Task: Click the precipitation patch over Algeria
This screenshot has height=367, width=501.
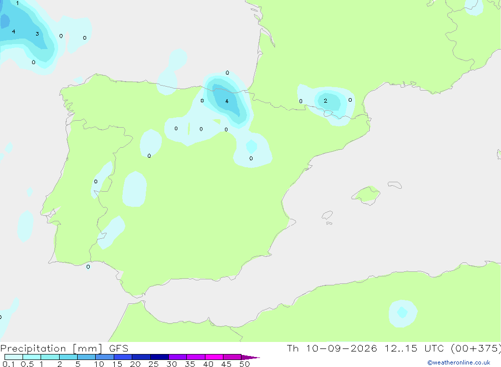Action: [403, 313]
